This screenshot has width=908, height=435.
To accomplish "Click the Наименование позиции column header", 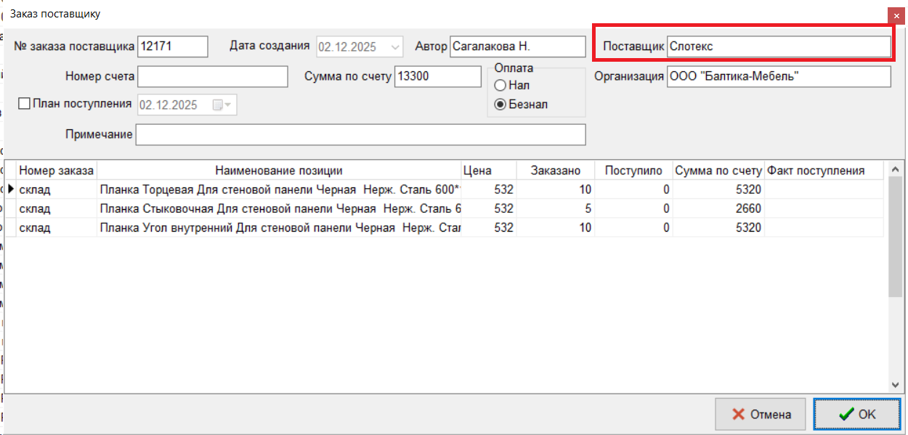I will (x=278, y=171).
